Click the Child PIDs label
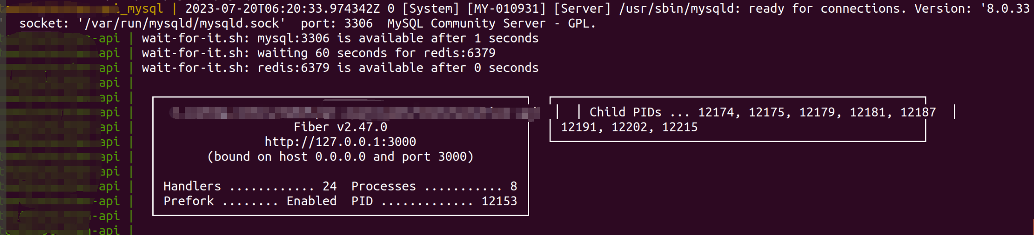 click(625, 112)
